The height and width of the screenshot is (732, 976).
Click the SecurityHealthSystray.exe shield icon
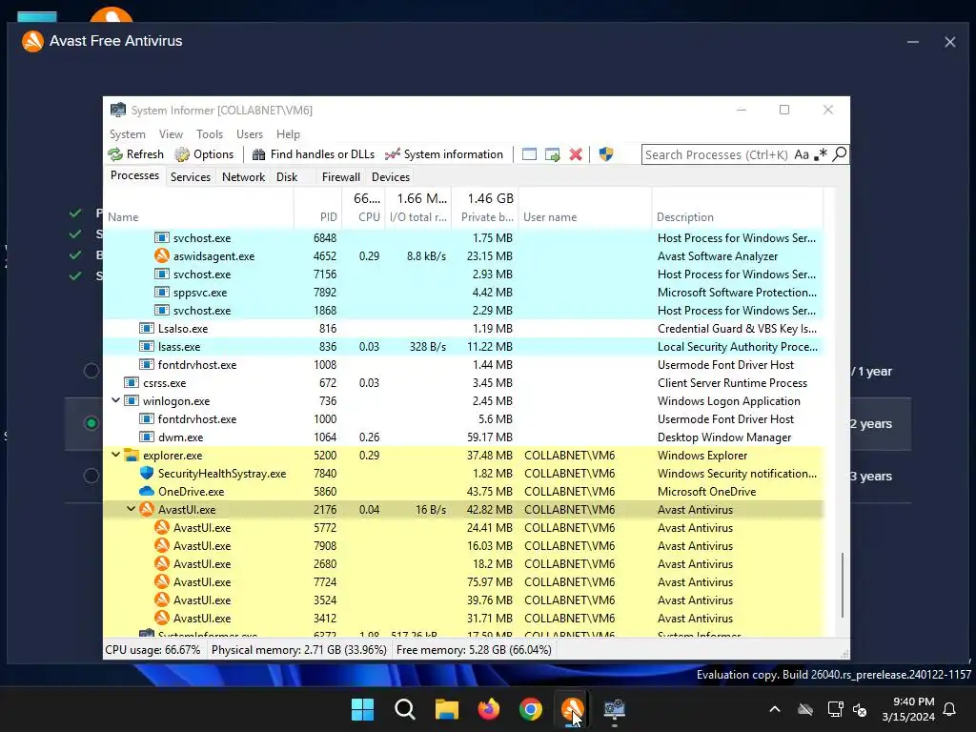(x=147, y=473)
